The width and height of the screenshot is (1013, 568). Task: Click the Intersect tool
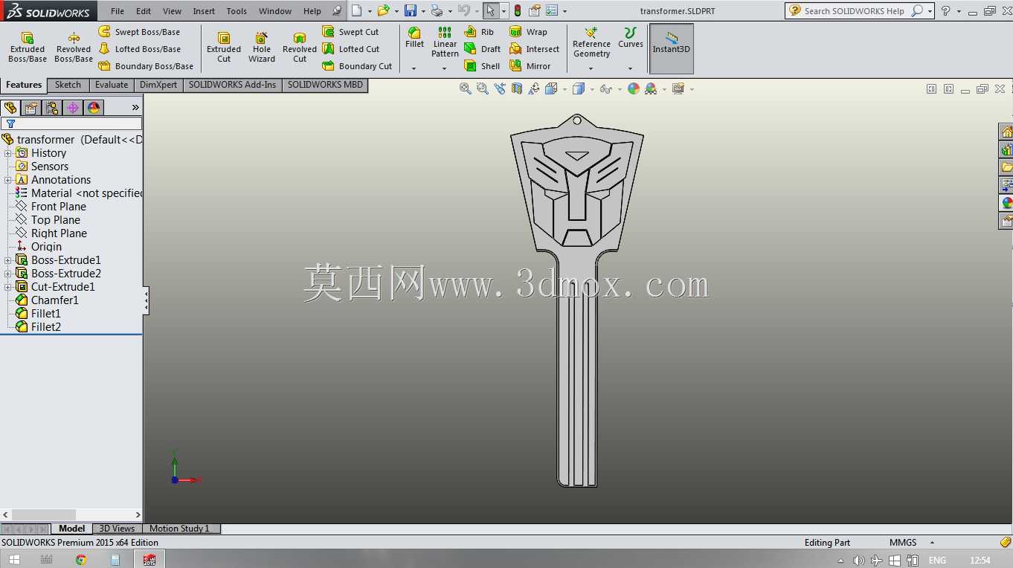[534, 49]
